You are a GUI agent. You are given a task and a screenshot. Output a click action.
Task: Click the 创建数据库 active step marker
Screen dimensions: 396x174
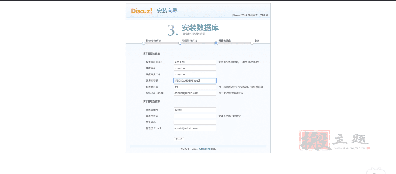[x=216, y=43]
